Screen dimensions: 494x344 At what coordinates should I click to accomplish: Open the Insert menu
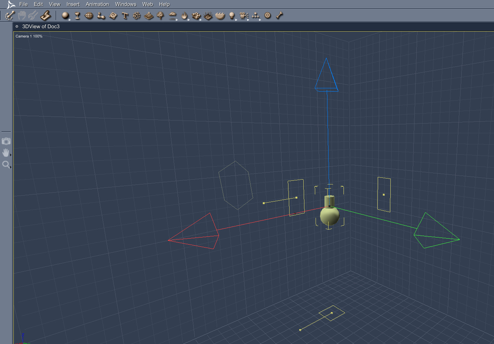click(73, 4)
